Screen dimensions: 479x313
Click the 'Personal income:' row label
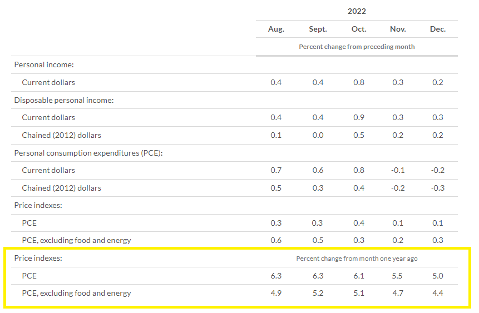pos(44,64)
